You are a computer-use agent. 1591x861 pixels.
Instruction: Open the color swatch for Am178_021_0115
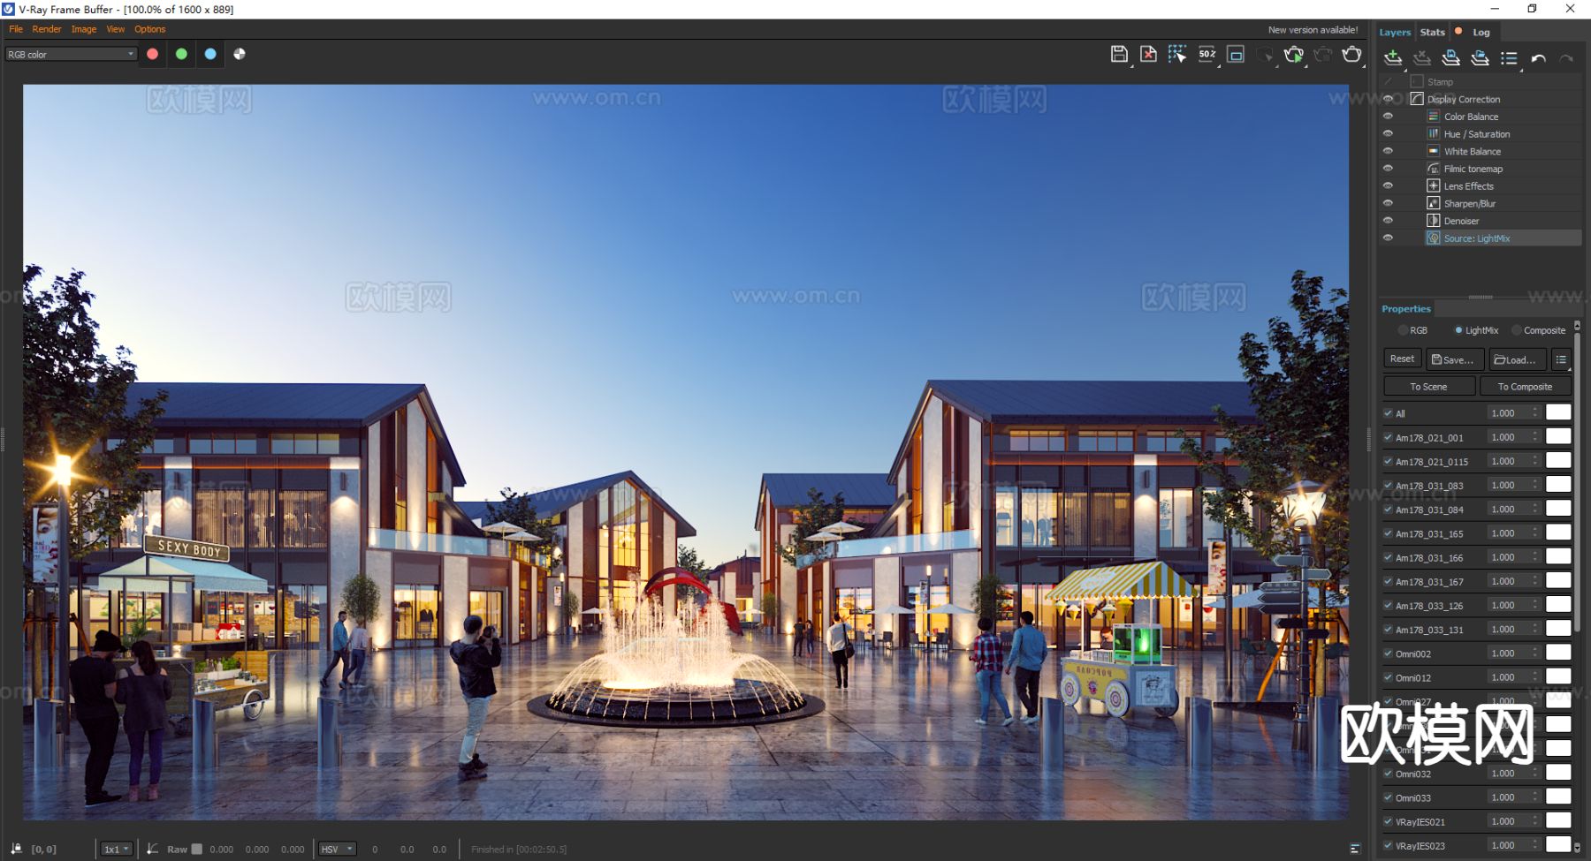[x=1558, y=460]
